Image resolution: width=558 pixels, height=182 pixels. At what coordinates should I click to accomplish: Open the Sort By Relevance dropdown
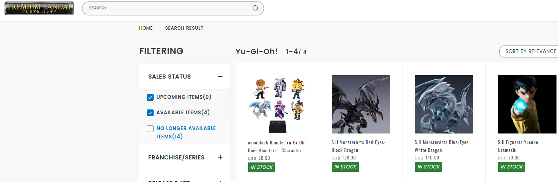[529, 52]
